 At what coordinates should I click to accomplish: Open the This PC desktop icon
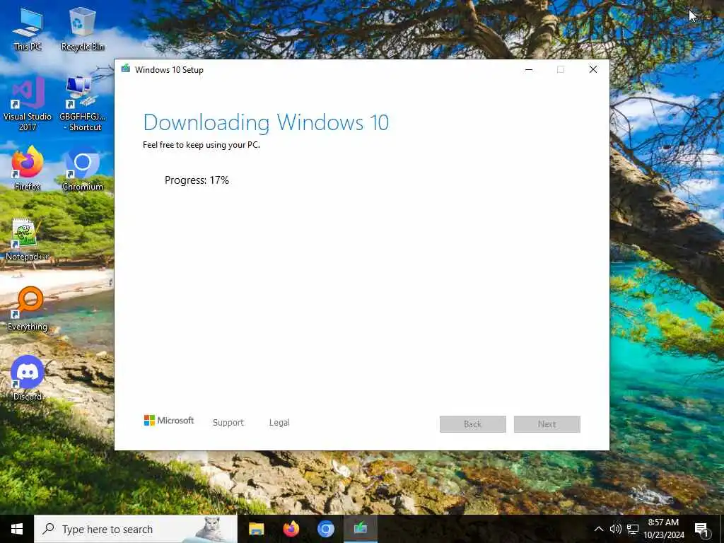point(28,28)
